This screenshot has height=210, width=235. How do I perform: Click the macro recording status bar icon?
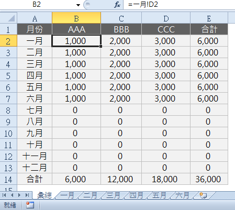30,205
